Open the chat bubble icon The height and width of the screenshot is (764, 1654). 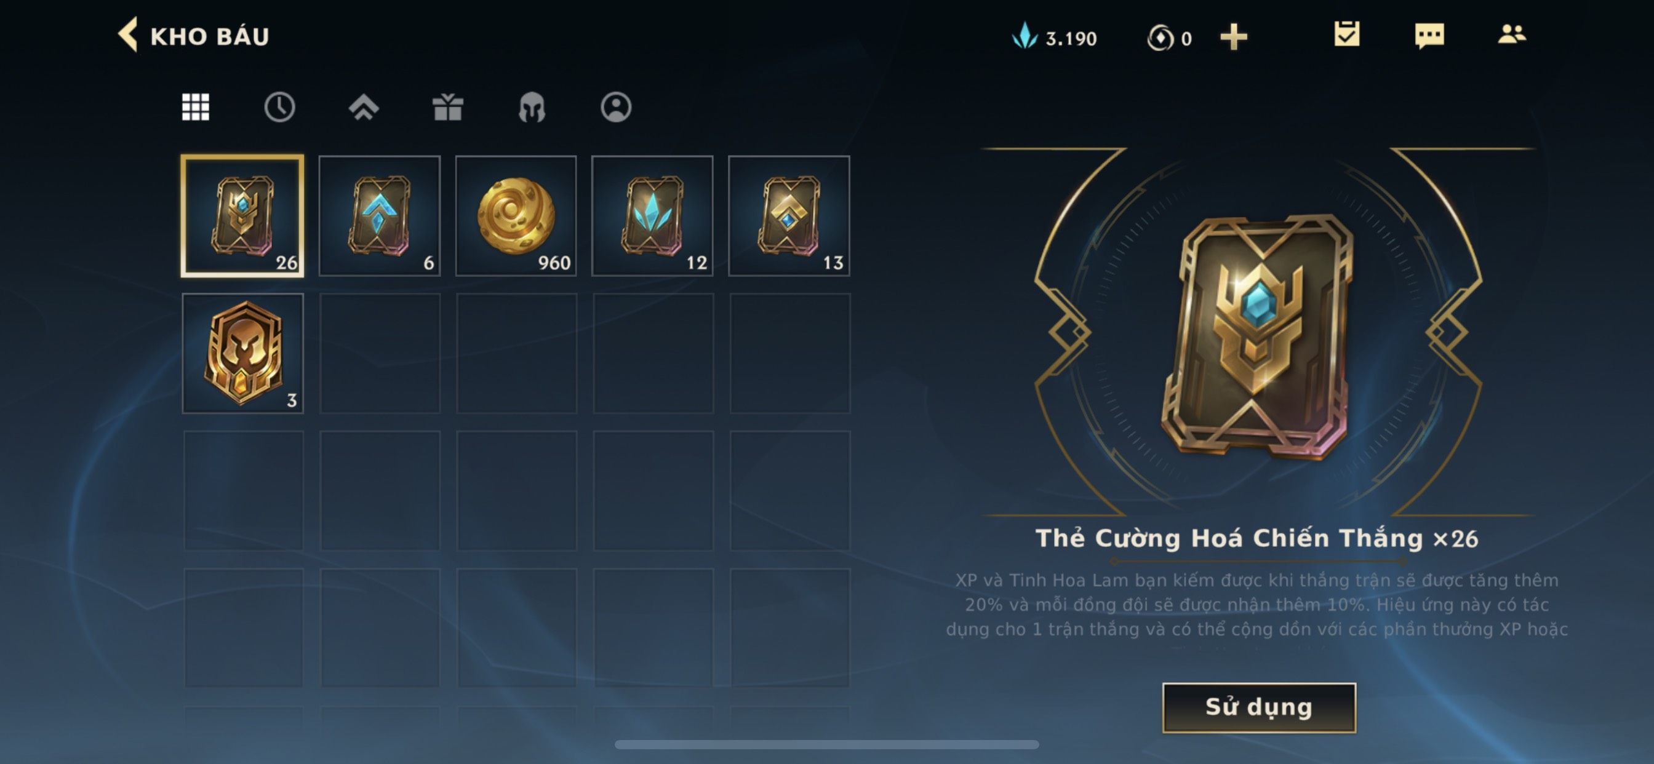[1429, 35]
